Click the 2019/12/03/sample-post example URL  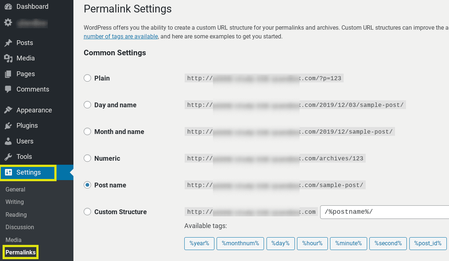coord(296,105)
